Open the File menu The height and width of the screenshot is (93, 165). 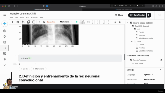pyautogui.click(x=11, y=17)
